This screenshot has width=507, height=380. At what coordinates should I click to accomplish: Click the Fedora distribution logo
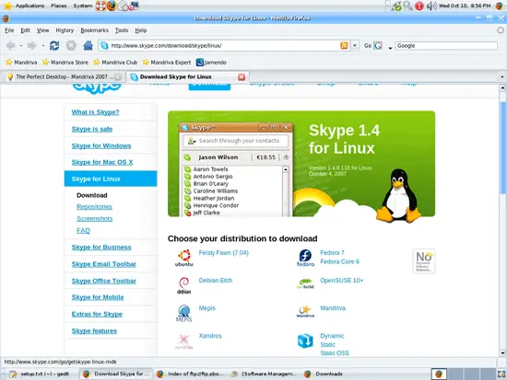[305, 258]
